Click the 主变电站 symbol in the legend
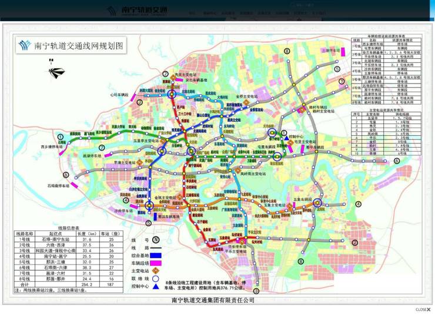The image size is (435, 314). pos(156,271)
